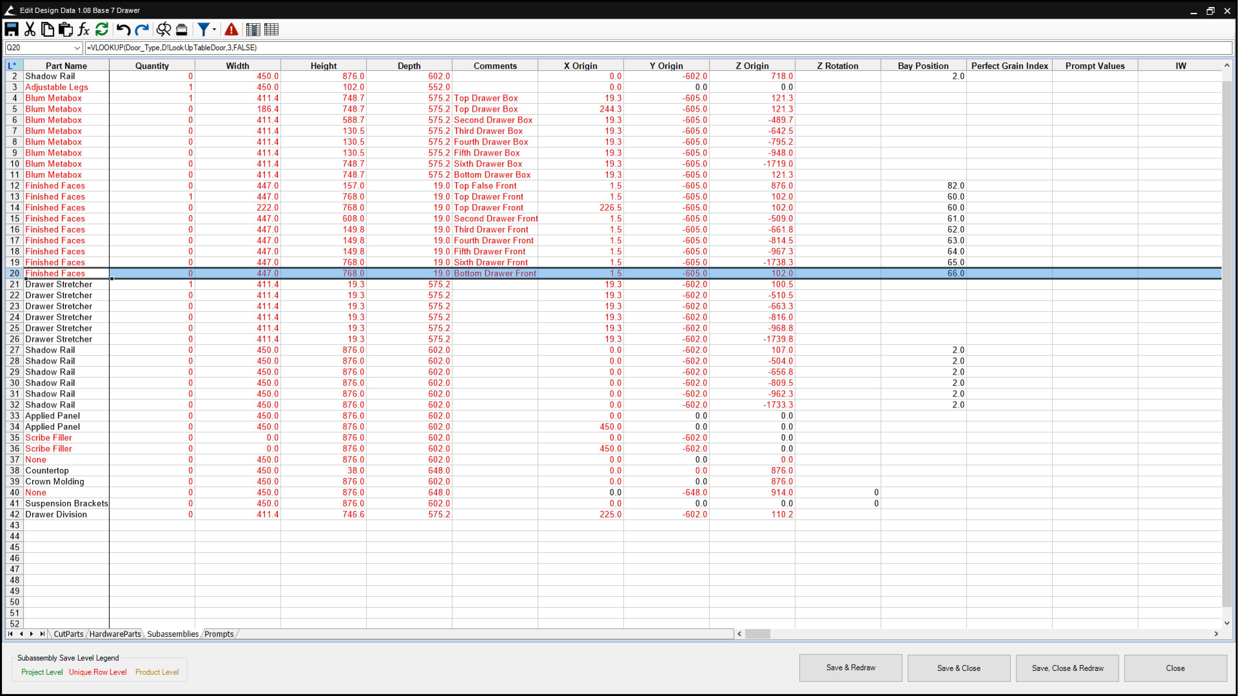Switch to the Prompts sheet tab
The width and height of the screenshot is (1248, 696).
219,634
